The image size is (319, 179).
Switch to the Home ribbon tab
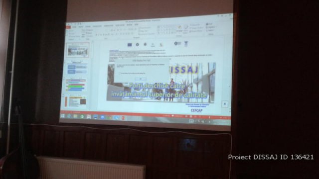pyautogui.click(x=74, y=27)
